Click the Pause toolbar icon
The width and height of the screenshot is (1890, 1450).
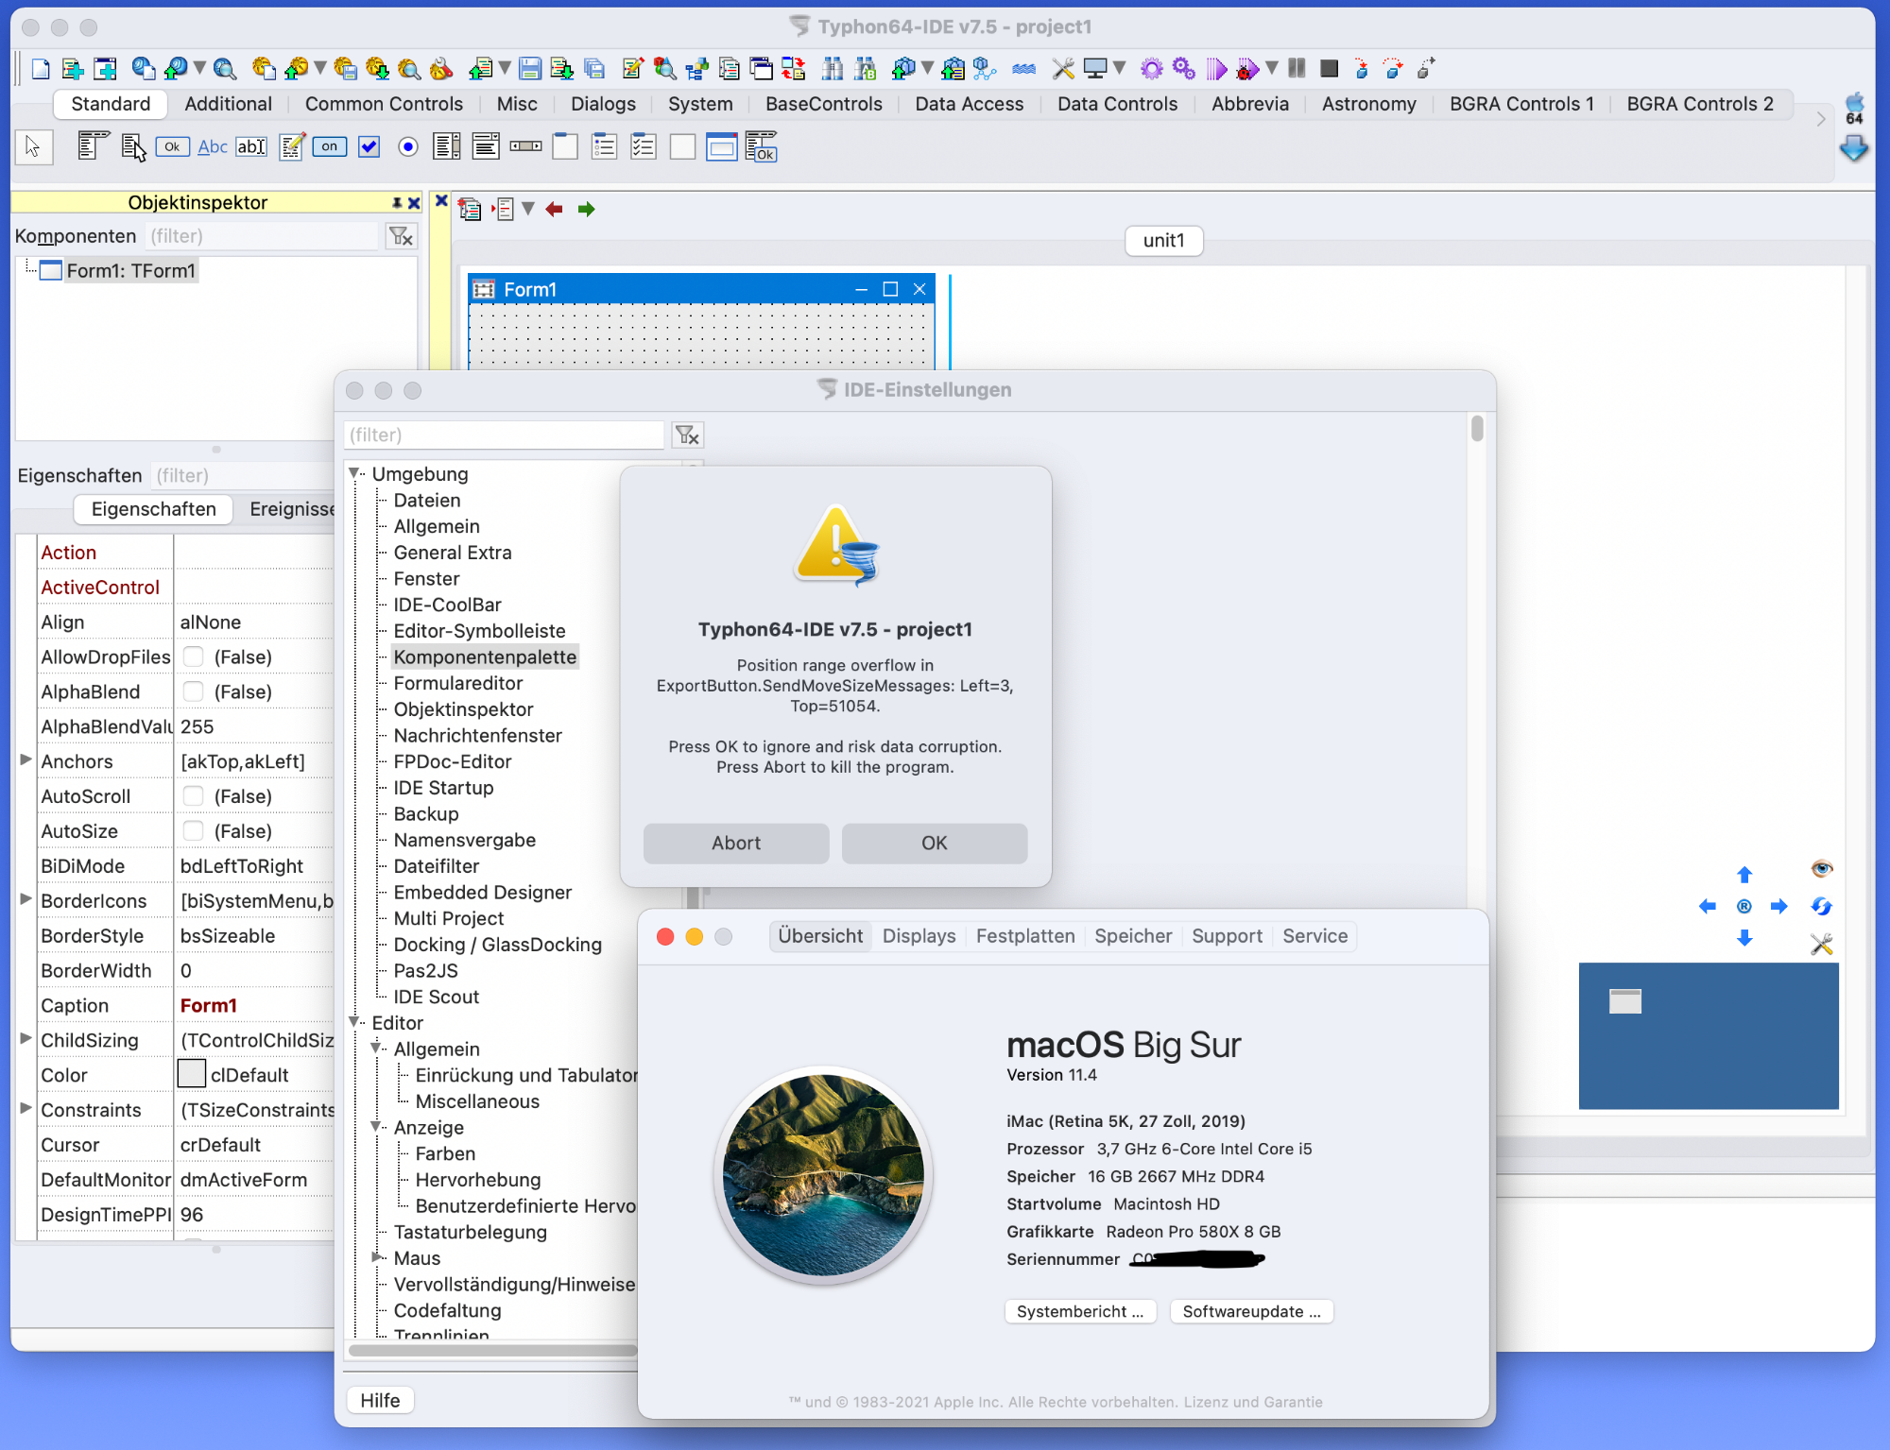(1297, 68)
